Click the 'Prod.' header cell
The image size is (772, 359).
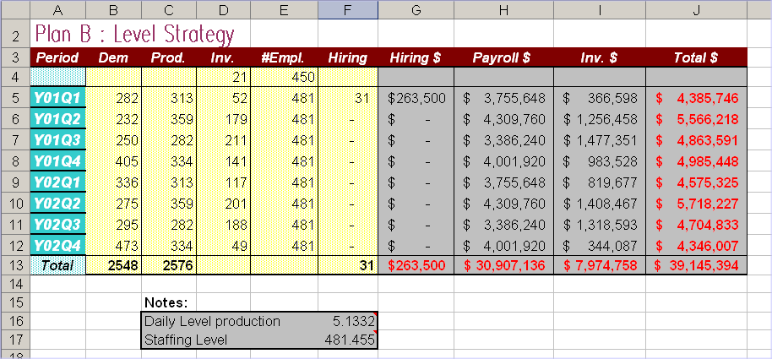[x=169, y=57]
